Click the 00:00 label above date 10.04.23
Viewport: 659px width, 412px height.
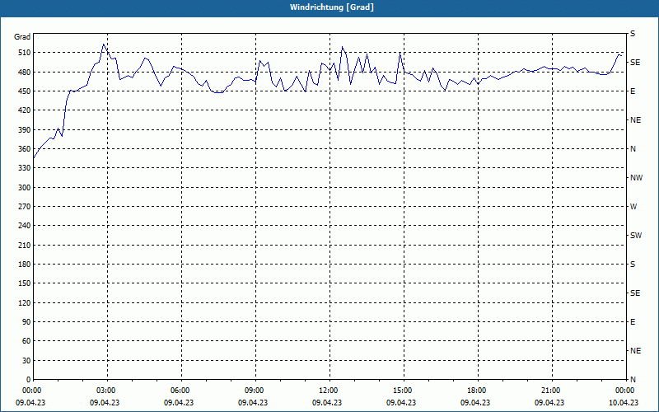(x=626, y=391)
